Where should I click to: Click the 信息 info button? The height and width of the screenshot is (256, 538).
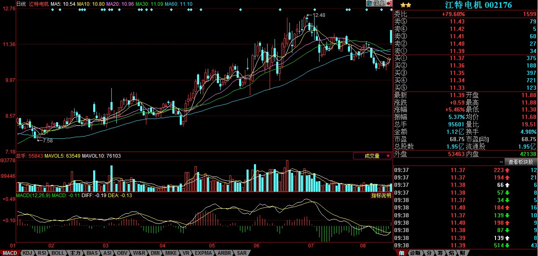pos(379,3)
